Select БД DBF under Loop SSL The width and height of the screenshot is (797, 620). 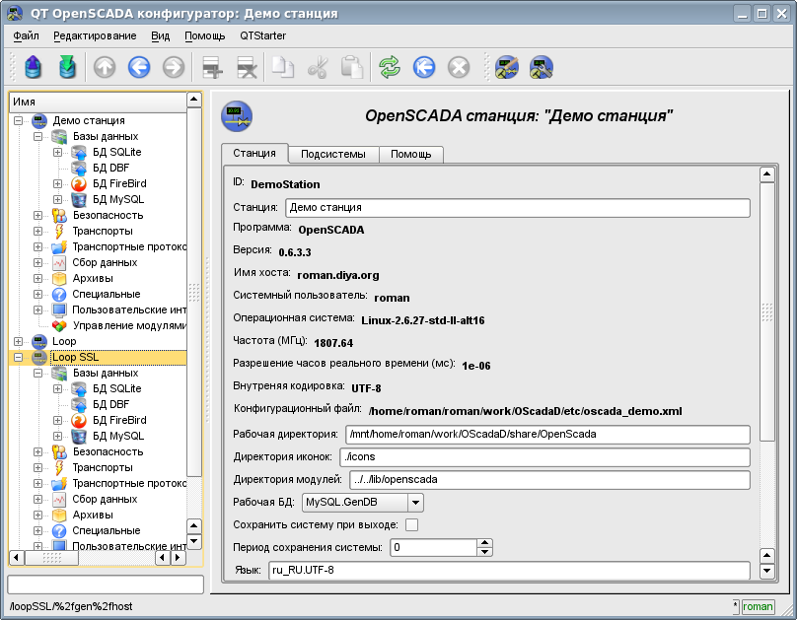pyautogui.click(x=110, y=404)
